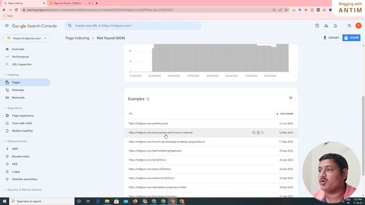Click the Examples filter icon
Viewport: 365px width, 205px height.
tap(290, 98)
